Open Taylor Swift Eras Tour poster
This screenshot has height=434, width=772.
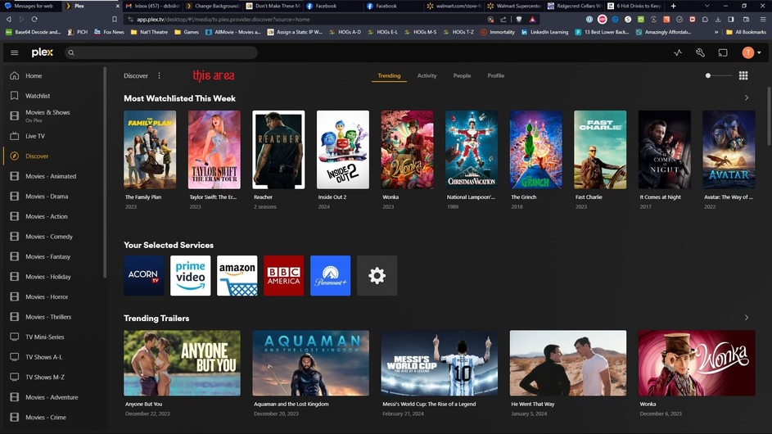214,150
